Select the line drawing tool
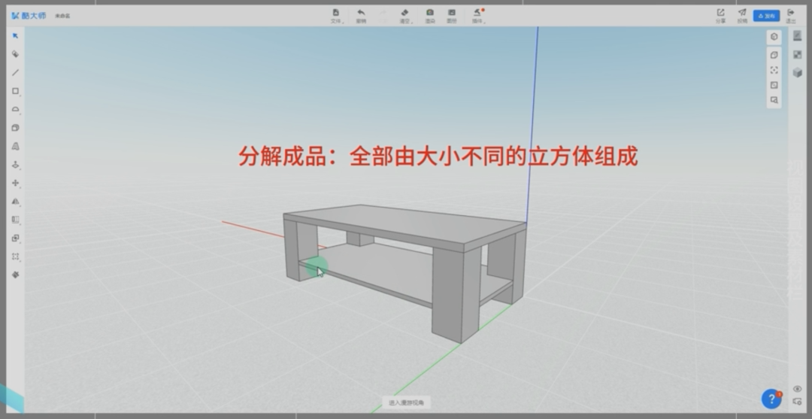The width and height of the screenshot is (812, 419). pos(16,72)
